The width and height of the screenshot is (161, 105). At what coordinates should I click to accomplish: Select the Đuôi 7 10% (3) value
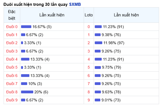coord(35,84)
